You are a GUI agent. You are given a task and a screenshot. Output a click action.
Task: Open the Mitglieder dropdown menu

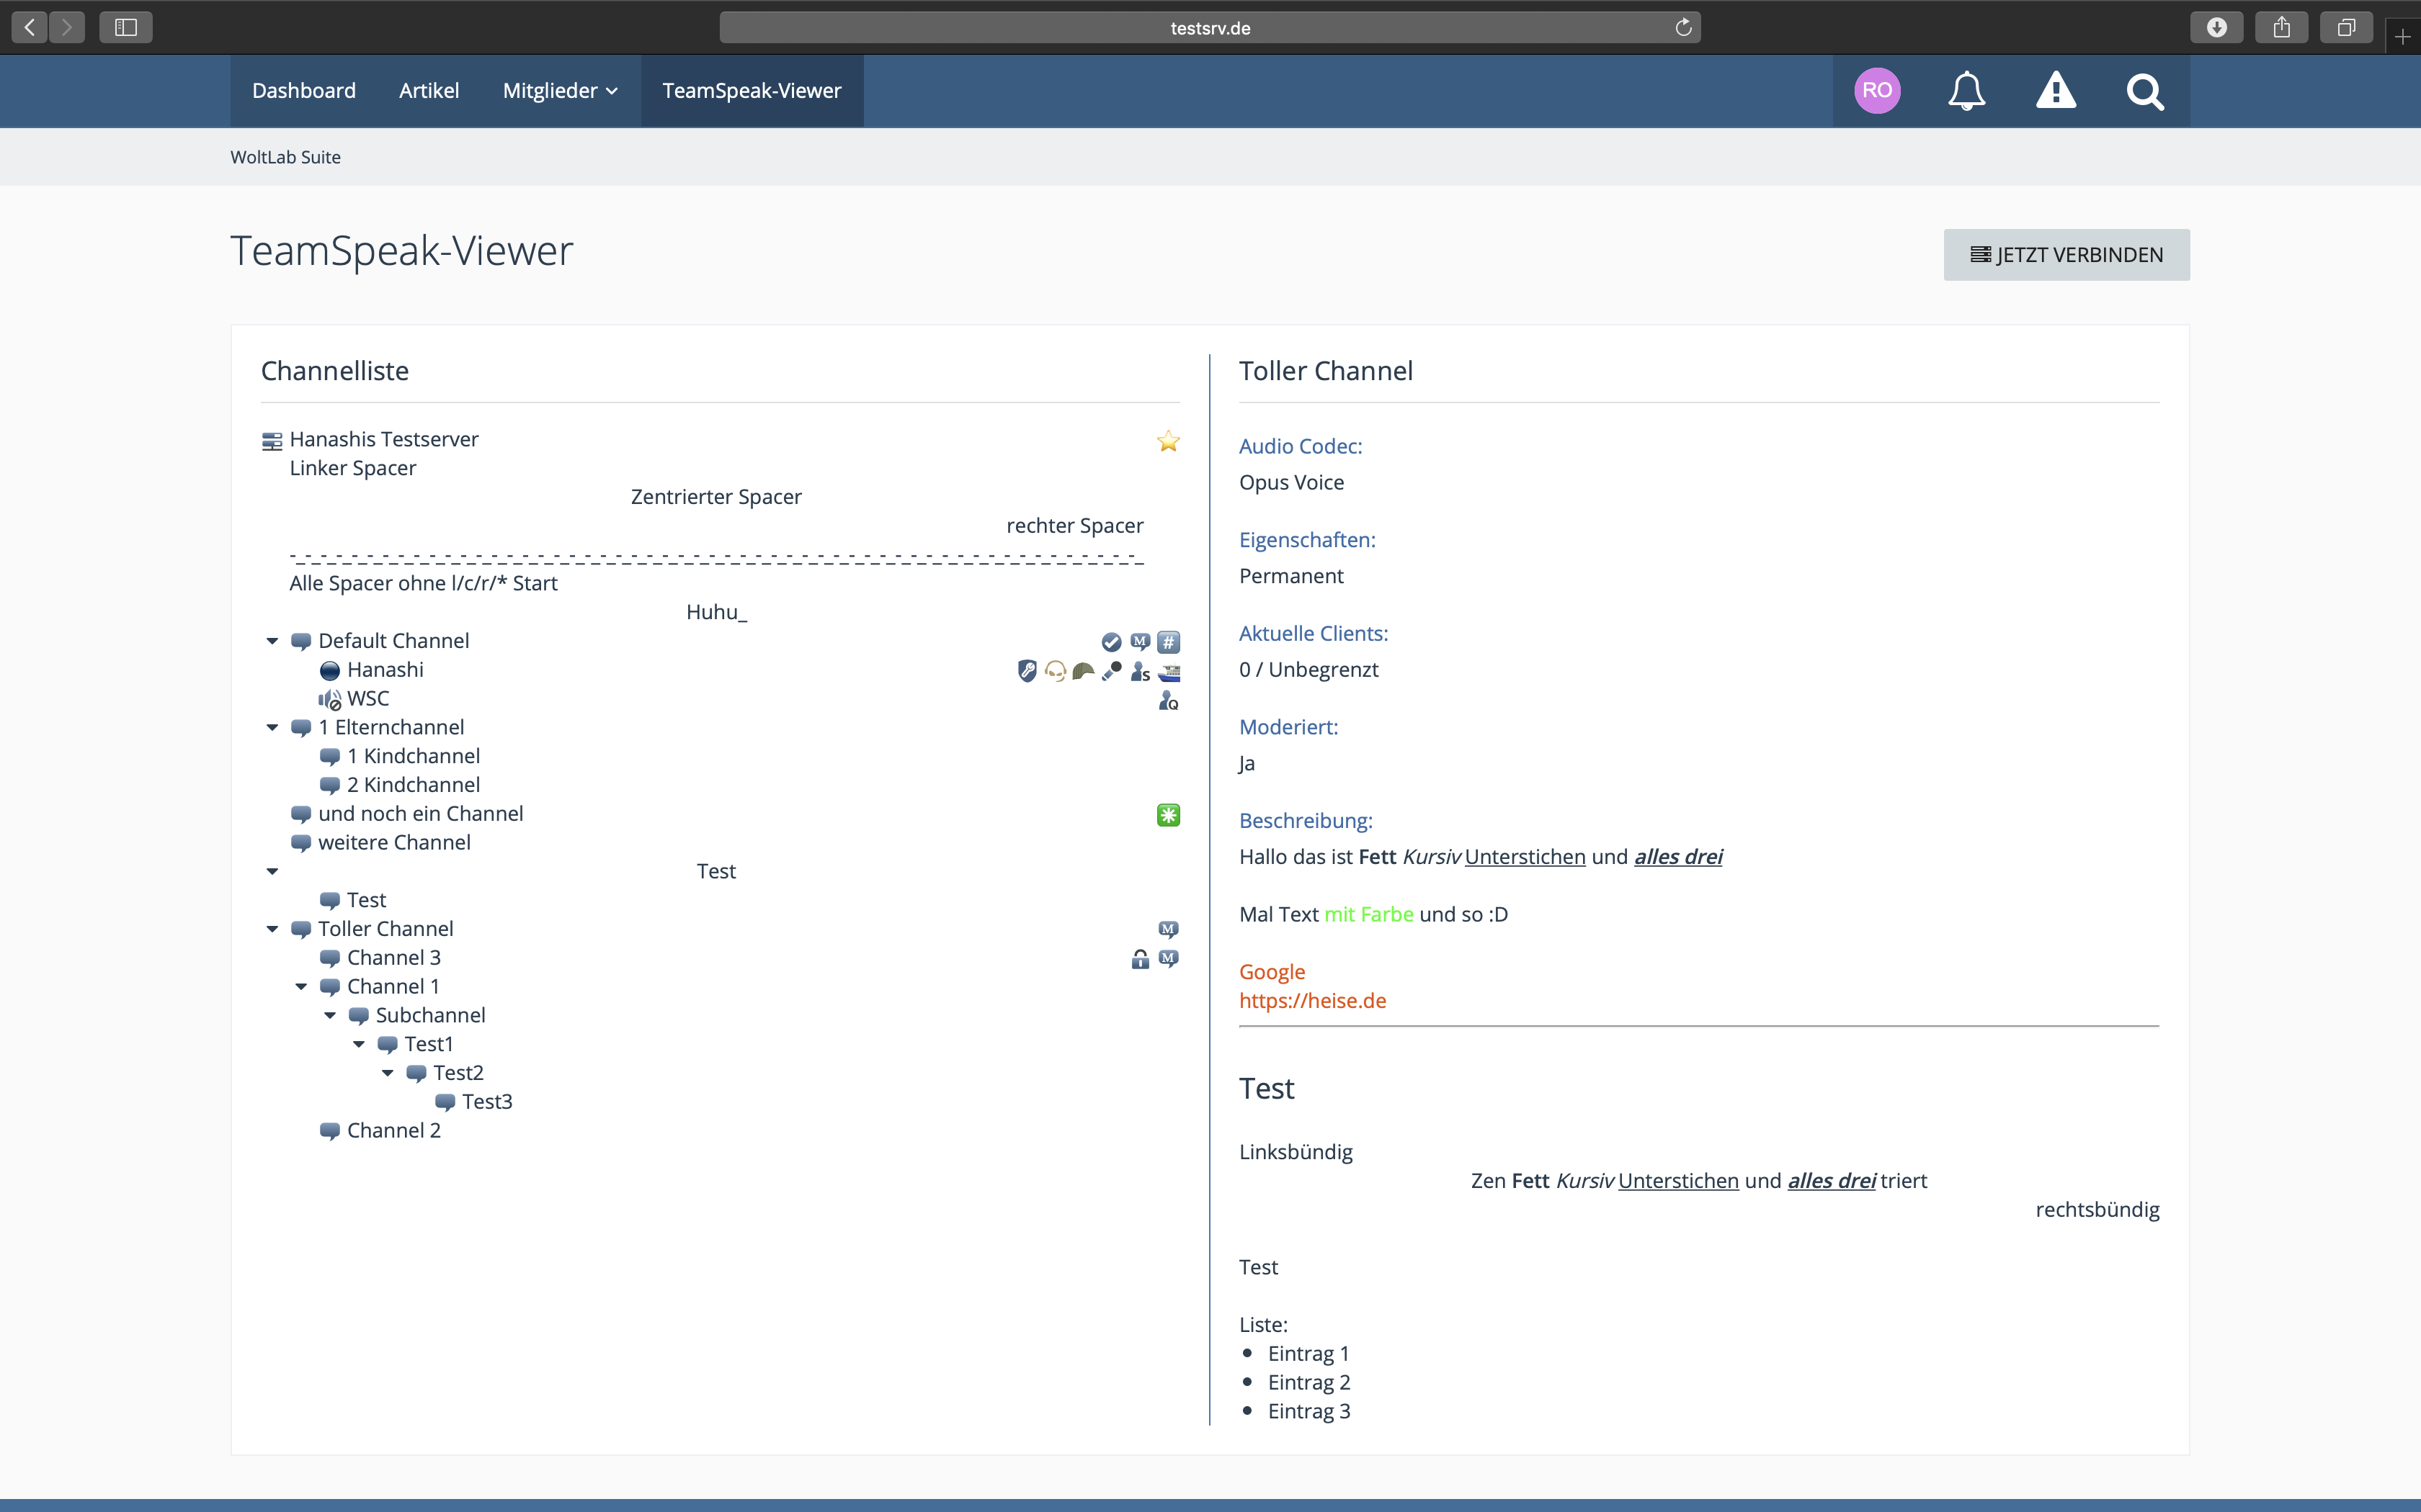coord(561,91)
